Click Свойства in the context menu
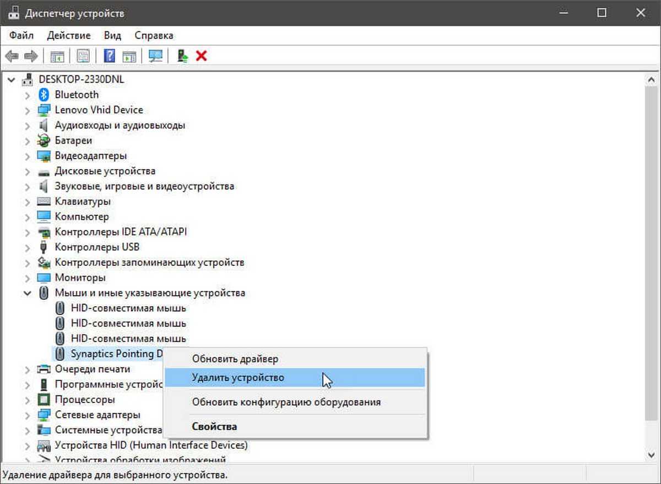The image size is (661, 484). pos(214,426)
